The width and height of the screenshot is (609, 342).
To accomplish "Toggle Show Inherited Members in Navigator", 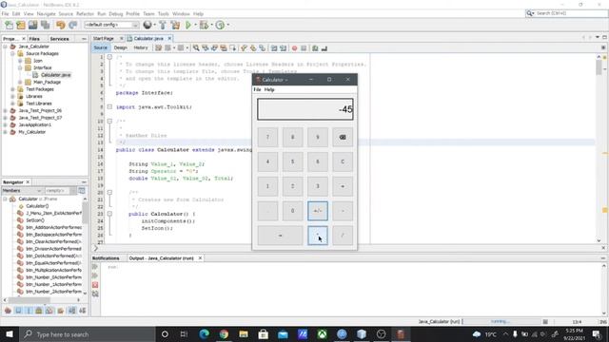I will coord(8,311).
